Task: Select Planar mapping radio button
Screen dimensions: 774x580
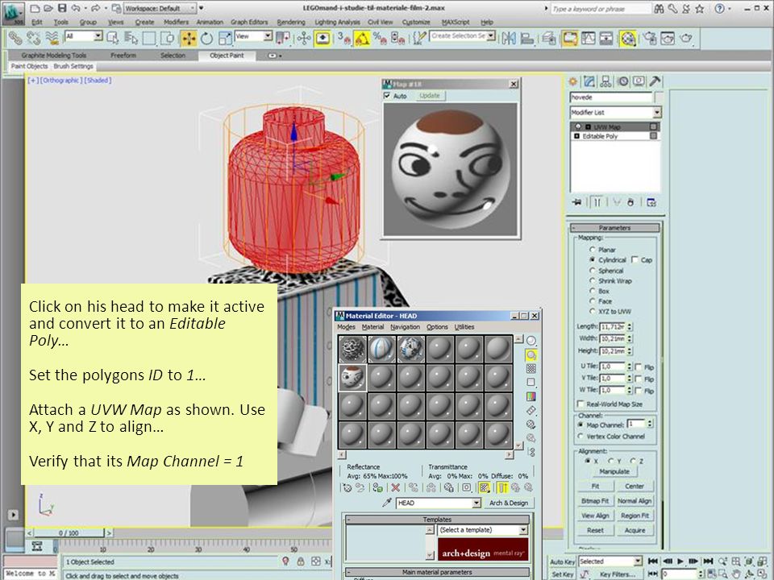Action: click(593, 250)
